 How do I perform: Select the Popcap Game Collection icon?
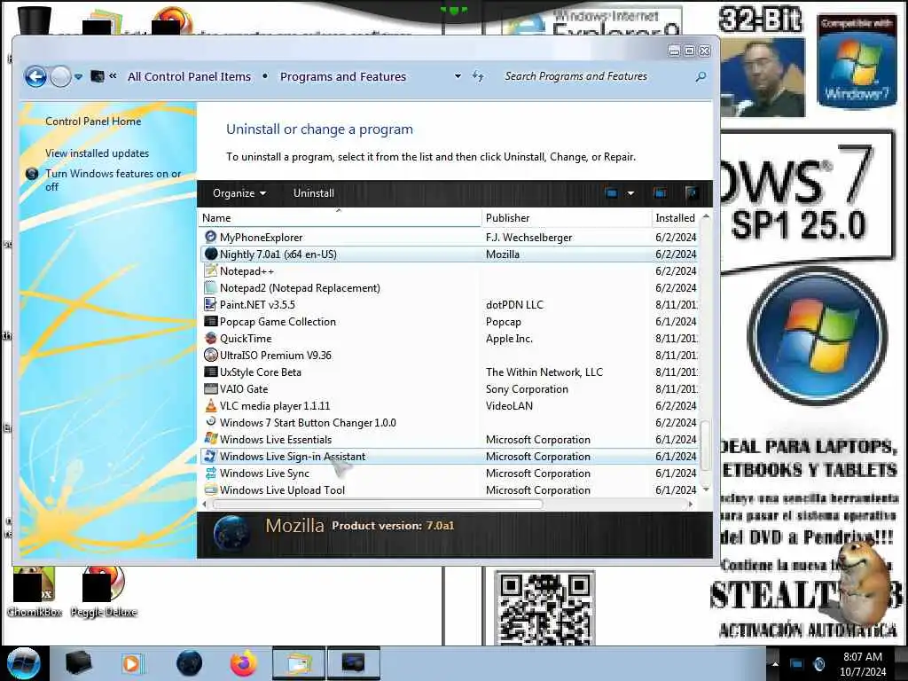[x=210, y=321]
